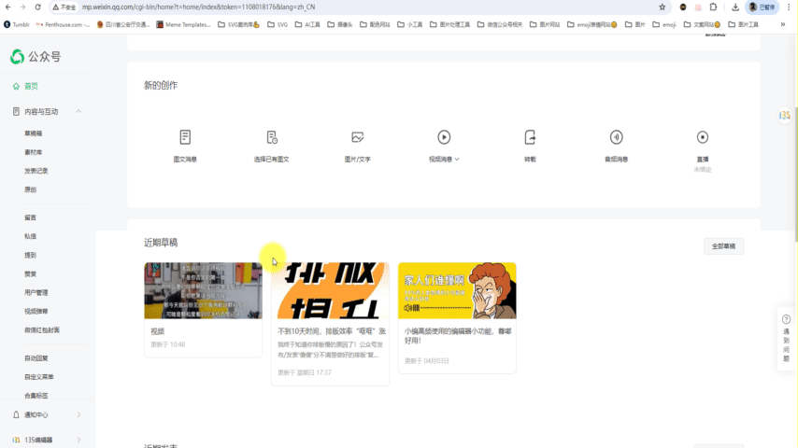
Task: Collapse the 内容与互动 sidebar section
Action: [78, 111]
